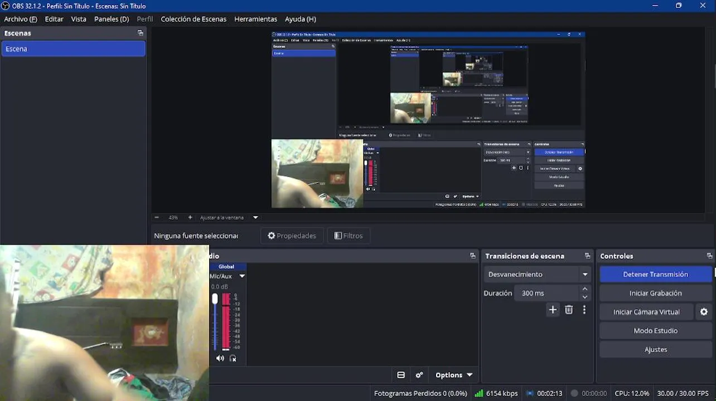Screen dimensions: 716x401
Task: Open the Mic/Aux channel dropdown arrow
Action: 242,276
